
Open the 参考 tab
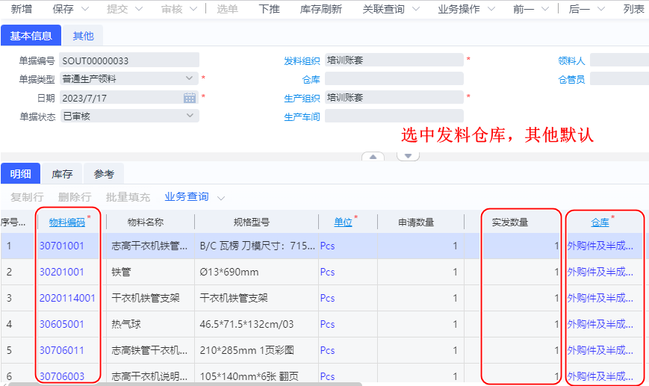pos(104,174)
